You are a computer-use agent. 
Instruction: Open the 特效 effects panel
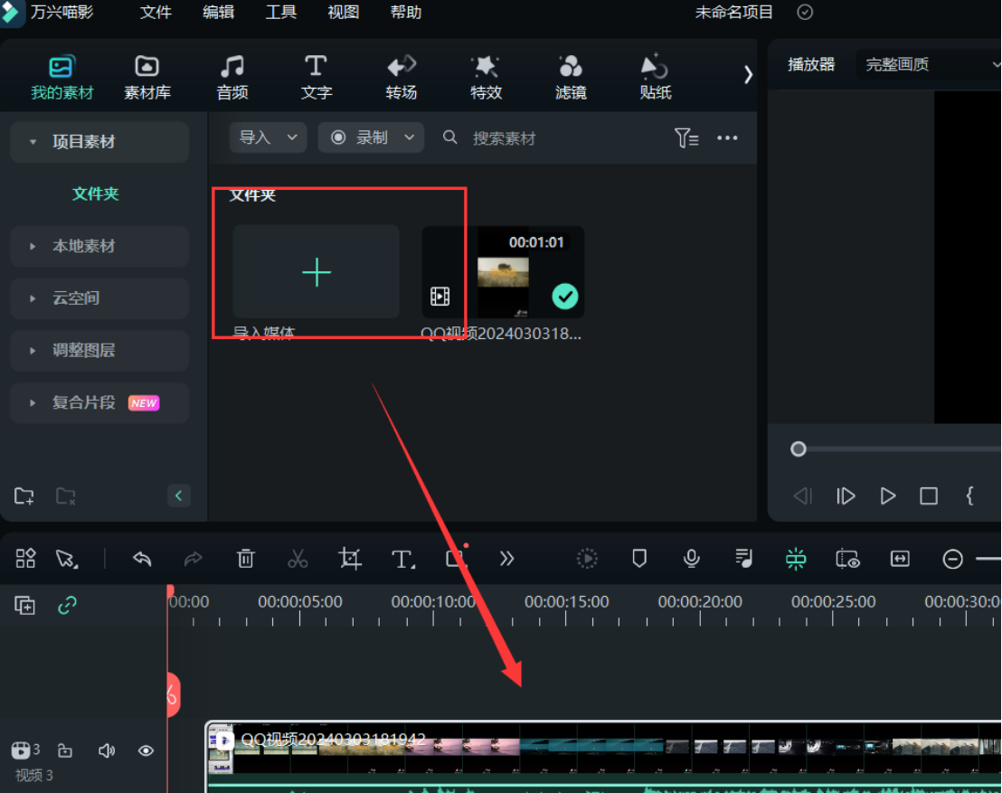pyautogui.click(x=486, y=77)
